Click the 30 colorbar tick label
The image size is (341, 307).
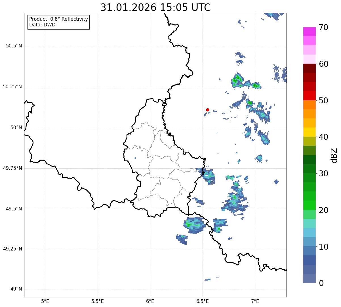coord(323,174)
